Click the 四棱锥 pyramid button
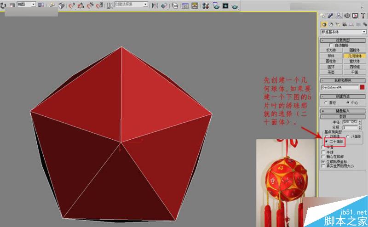The width and height of the screenshot is (368, 227). click(x=354, y=67)
